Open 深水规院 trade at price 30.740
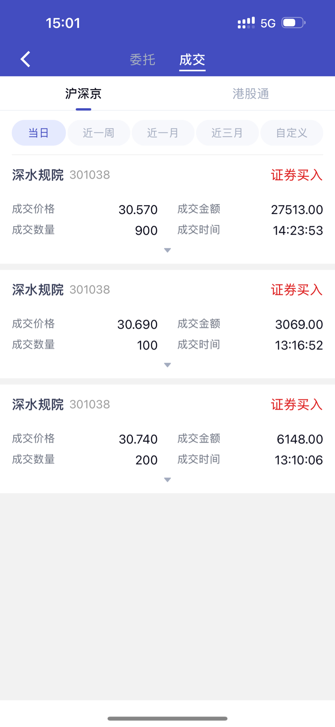This screenshot has height=727, width=335. pyautogui.click(x=167, y=439)
